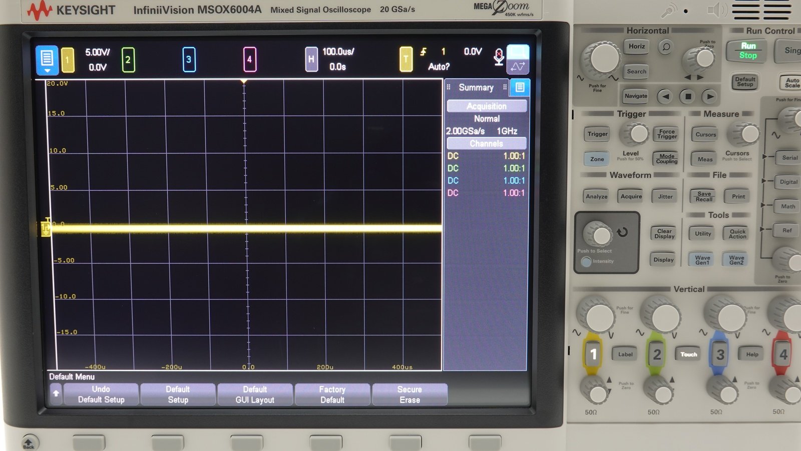Select the Acquisition section header

click(x=487, y=106)
